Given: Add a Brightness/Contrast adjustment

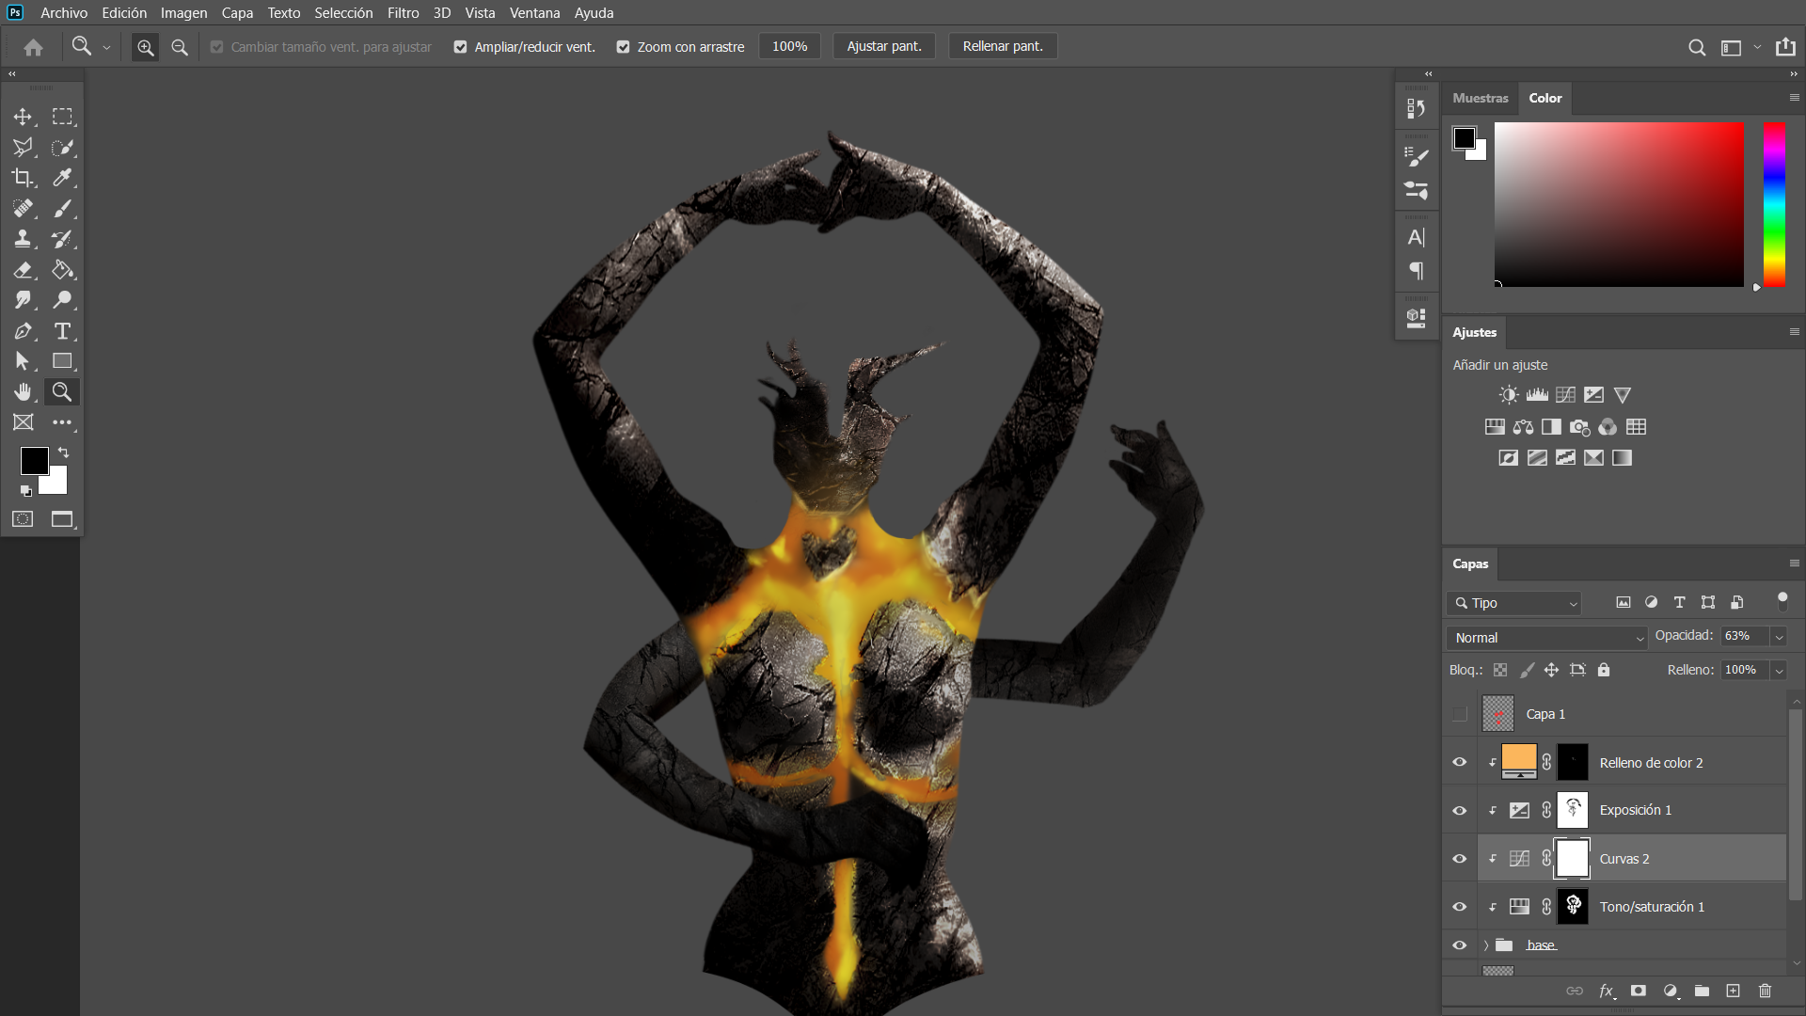Looking at the screenshot, I should (x=1509, y=395).
